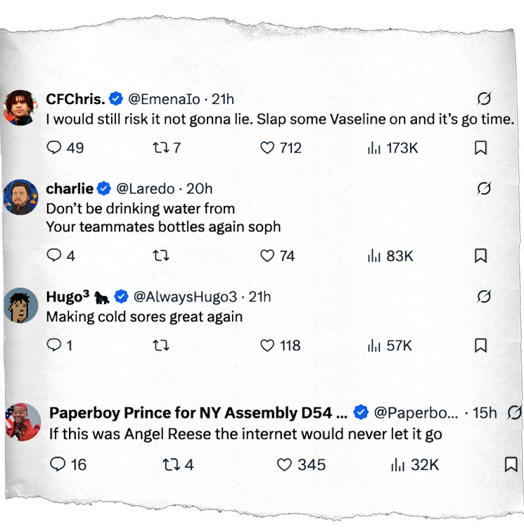The width and height of the screenshot is (524, 529).
Task: Reply to CFChris's Vaseline tweet
Action: (x=55, y=148)
